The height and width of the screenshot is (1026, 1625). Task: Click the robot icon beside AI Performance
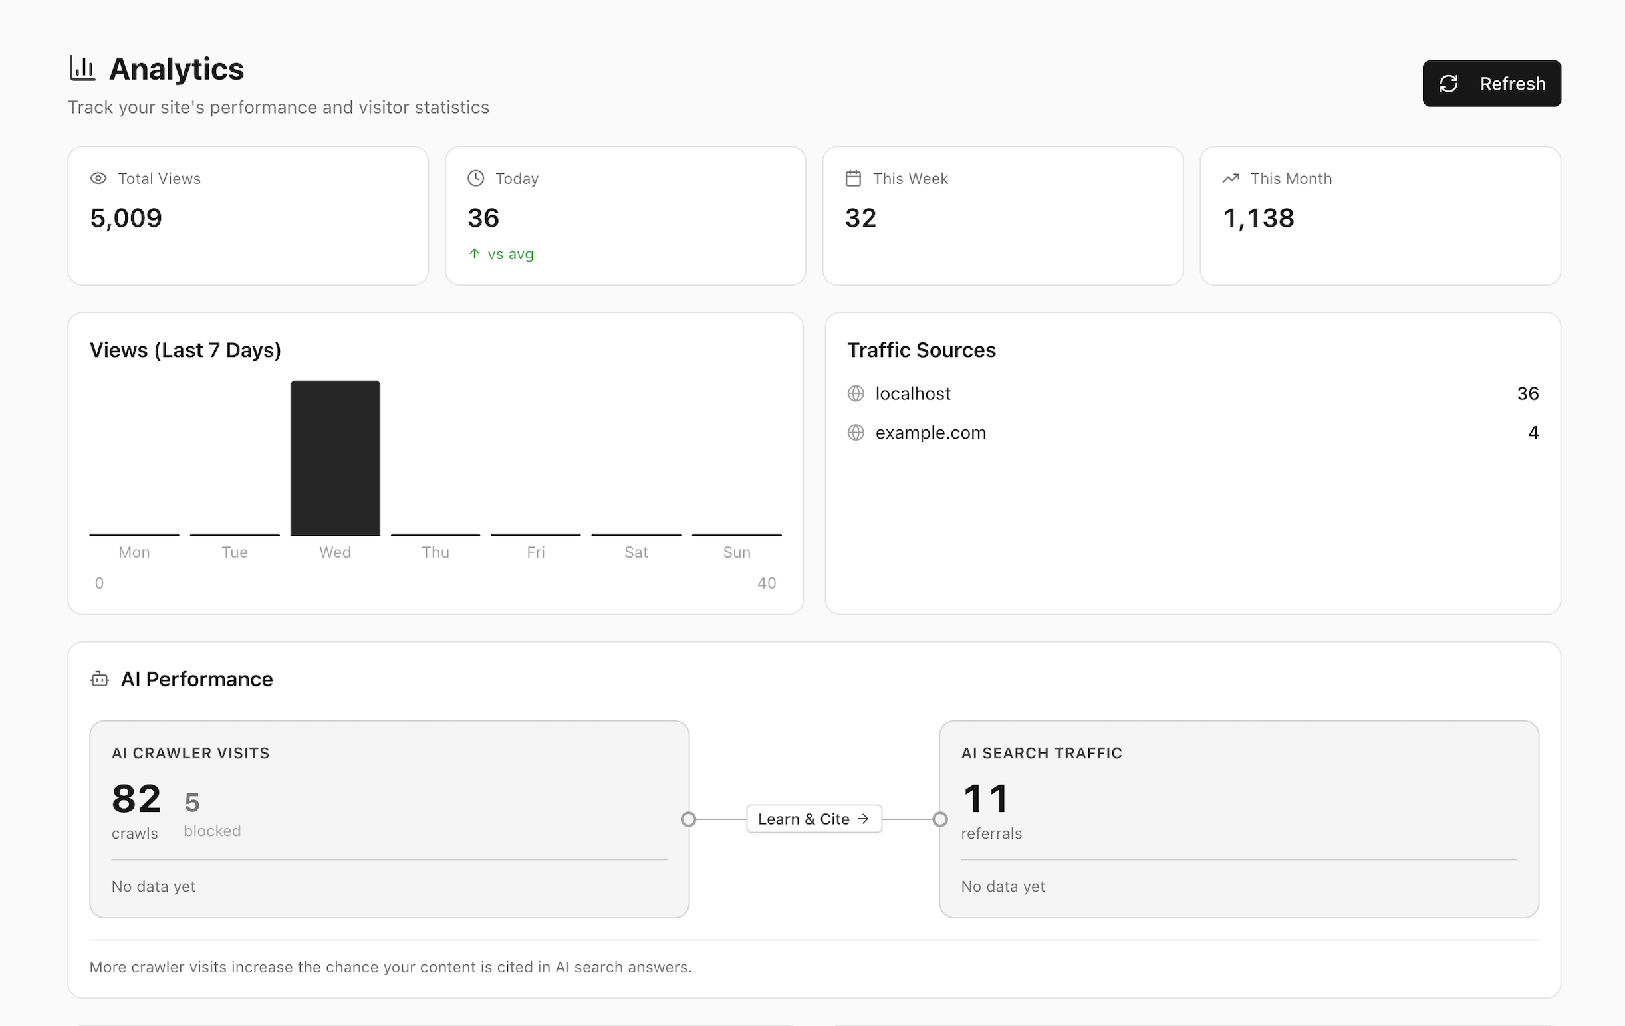(99, 679)
